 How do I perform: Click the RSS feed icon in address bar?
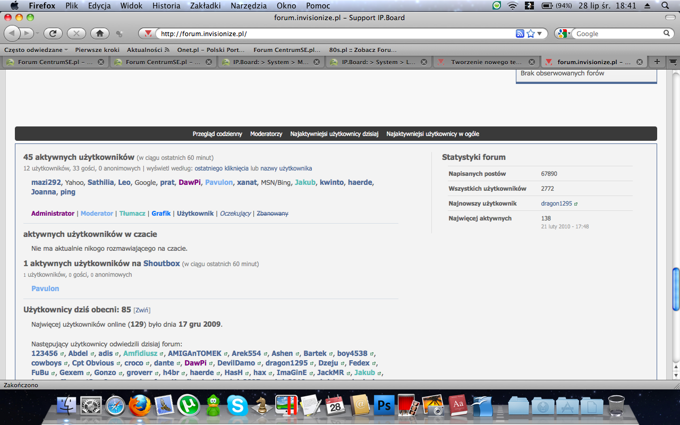[520, 33]
